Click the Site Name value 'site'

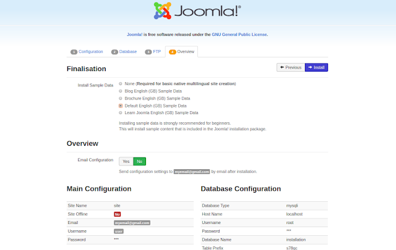[x=117, y=206]
